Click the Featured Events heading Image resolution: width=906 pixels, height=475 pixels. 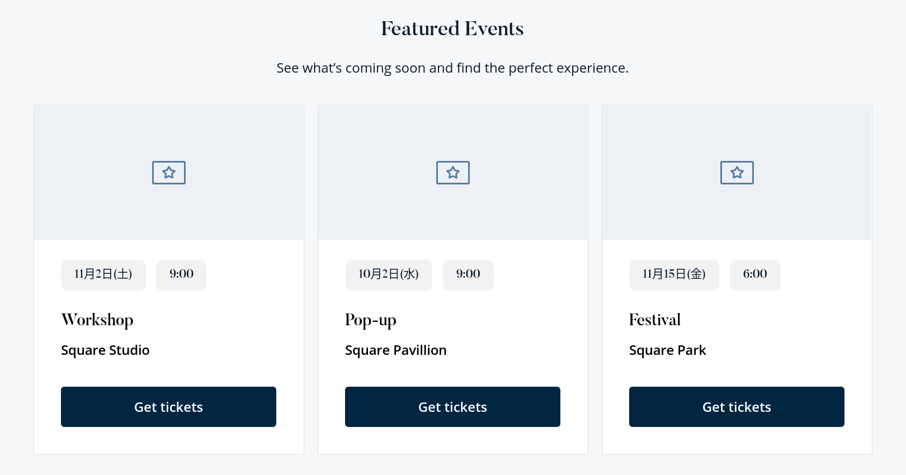coord(452,28)
